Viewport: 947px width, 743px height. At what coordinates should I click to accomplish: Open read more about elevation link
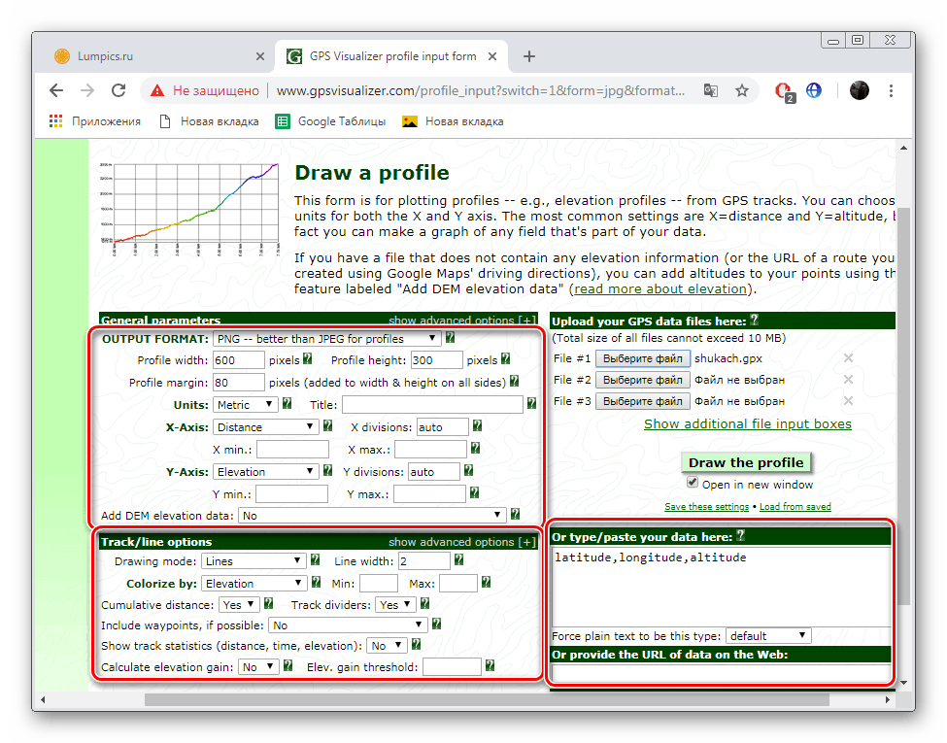660,288
